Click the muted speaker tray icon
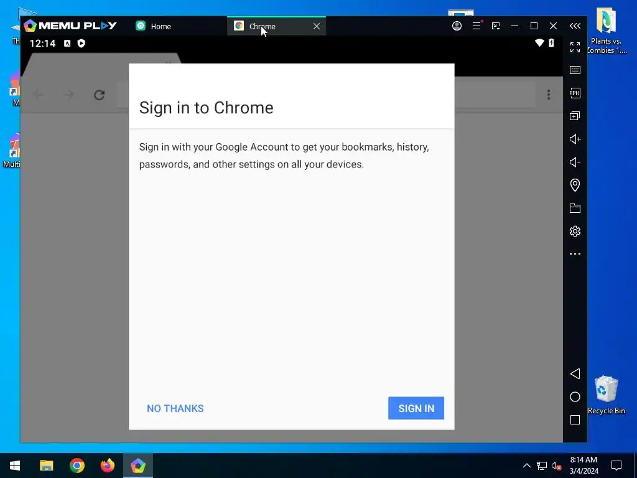This screenshot has width=637, height=478. tap(557, 466)
